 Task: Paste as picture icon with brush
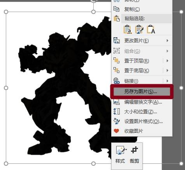pyautogui.click(x=139, y=29)
